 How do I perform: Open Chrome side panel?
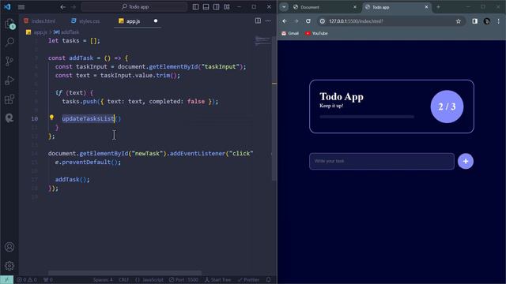point(474,21)
